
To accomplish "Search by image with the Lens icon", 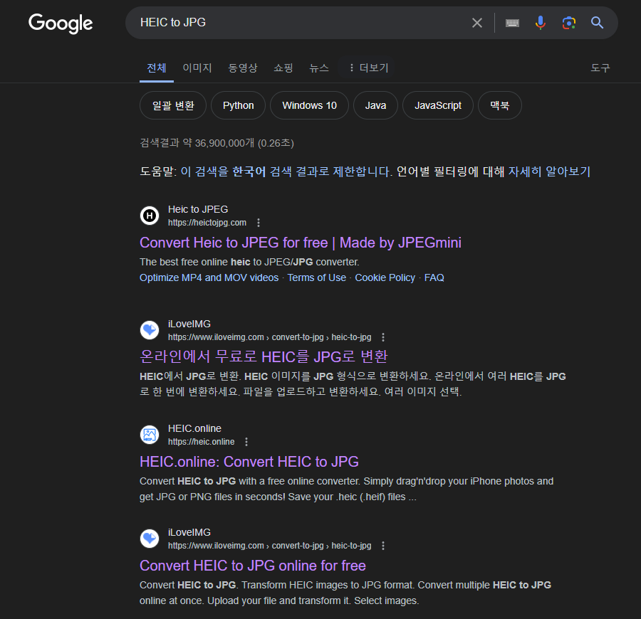I will tap(568, 23).
